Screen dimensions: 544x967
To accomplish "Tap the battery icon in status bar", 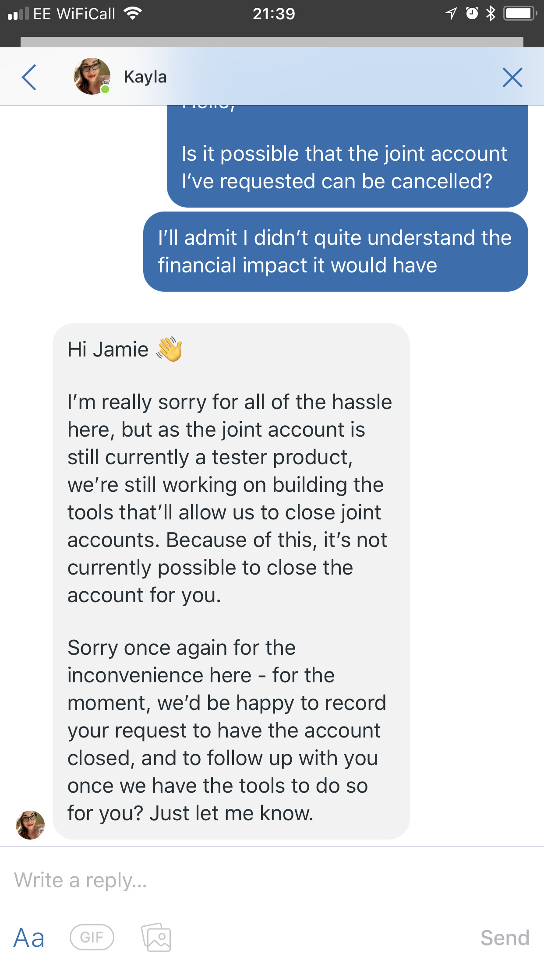I will pos(519,14).
